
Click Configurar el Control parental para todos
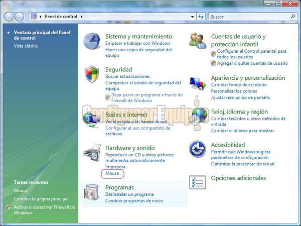(x=252, y=54)
